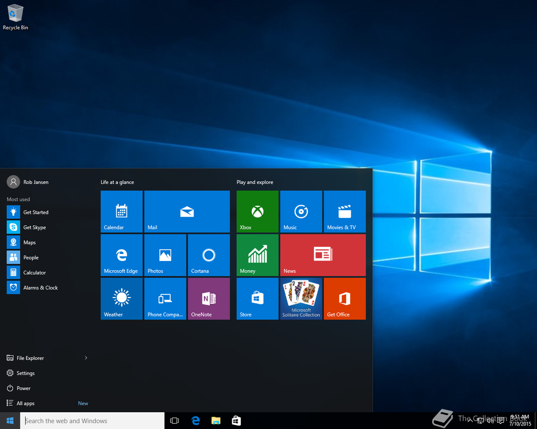Image resolution: width=537 pixels, height=429 pixels.
Task: Open Settings from the Start menu
Action: tap(25, 372)
